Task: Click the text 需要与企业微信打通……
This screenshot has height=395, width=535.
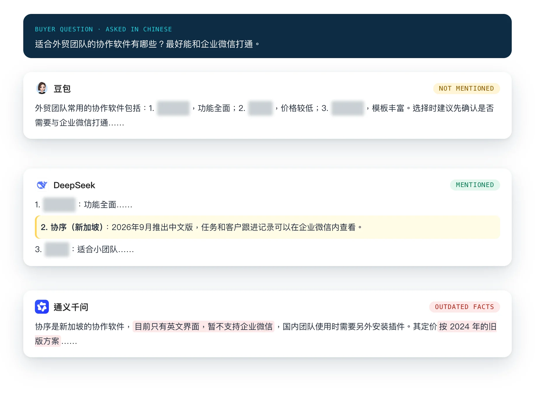Action: pyautogui.click(x=79, y=123)
